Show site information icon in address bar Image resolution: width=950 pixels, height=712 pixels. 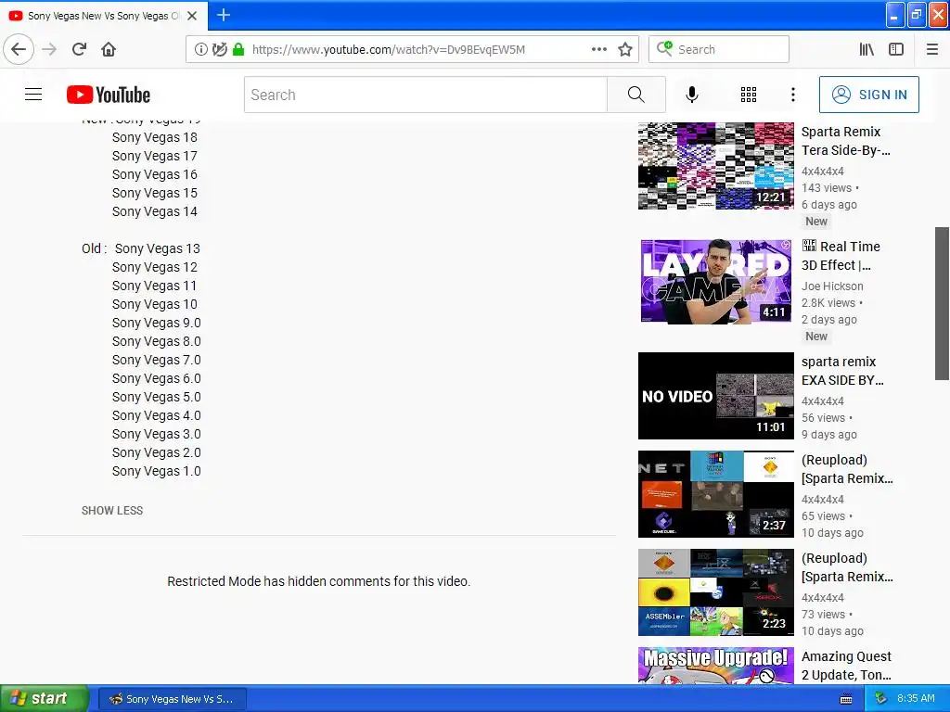[200, 49]
